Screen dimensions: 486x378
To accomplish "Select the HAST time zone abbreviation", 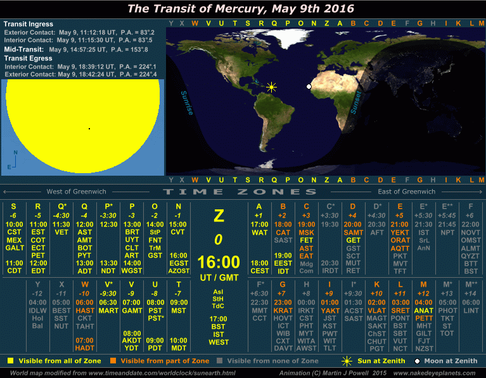I will (85, 311).
